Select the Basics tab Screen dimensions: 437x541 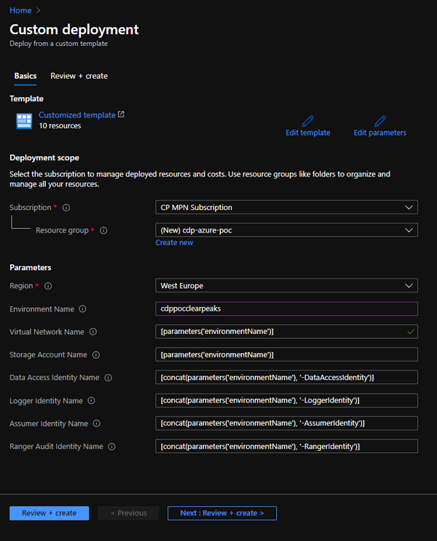pyautogui.click(x=25, y=76)
